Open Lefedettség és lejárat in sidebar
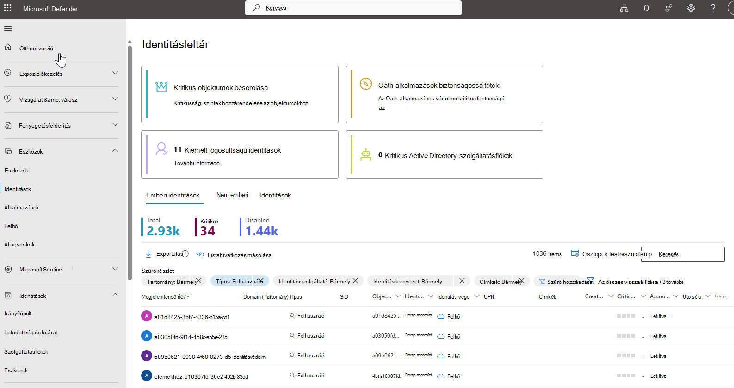Screen dimensions: 734x388 pos(31,333)
